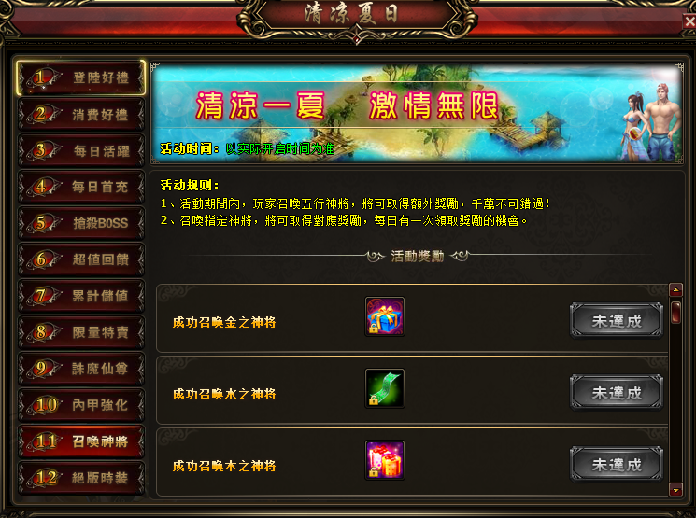Click the reward list scrollbar thumb

675,313
